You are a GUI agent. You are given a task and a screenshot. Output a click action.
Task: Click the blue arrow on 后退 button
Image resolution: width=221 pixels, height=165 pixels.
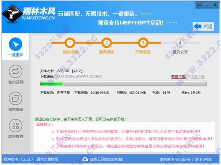(198, 26)
